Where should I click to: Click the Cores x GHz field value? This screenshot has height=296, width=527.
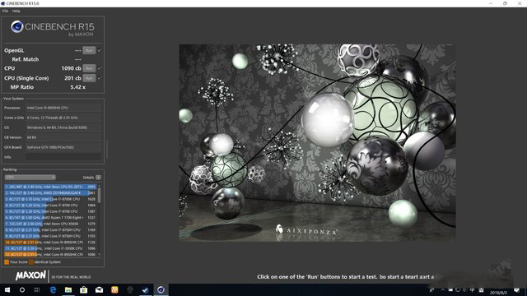click(63, 118)
